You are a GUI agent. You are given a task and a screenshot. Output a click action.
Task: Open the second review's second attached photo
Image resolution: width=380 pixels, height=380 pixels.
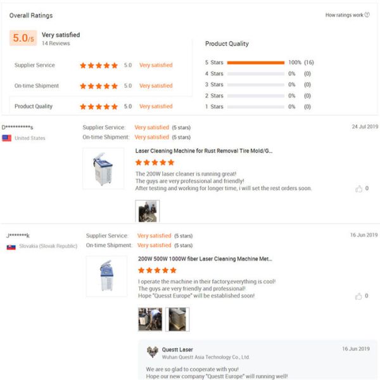click(x=177, y=319)
